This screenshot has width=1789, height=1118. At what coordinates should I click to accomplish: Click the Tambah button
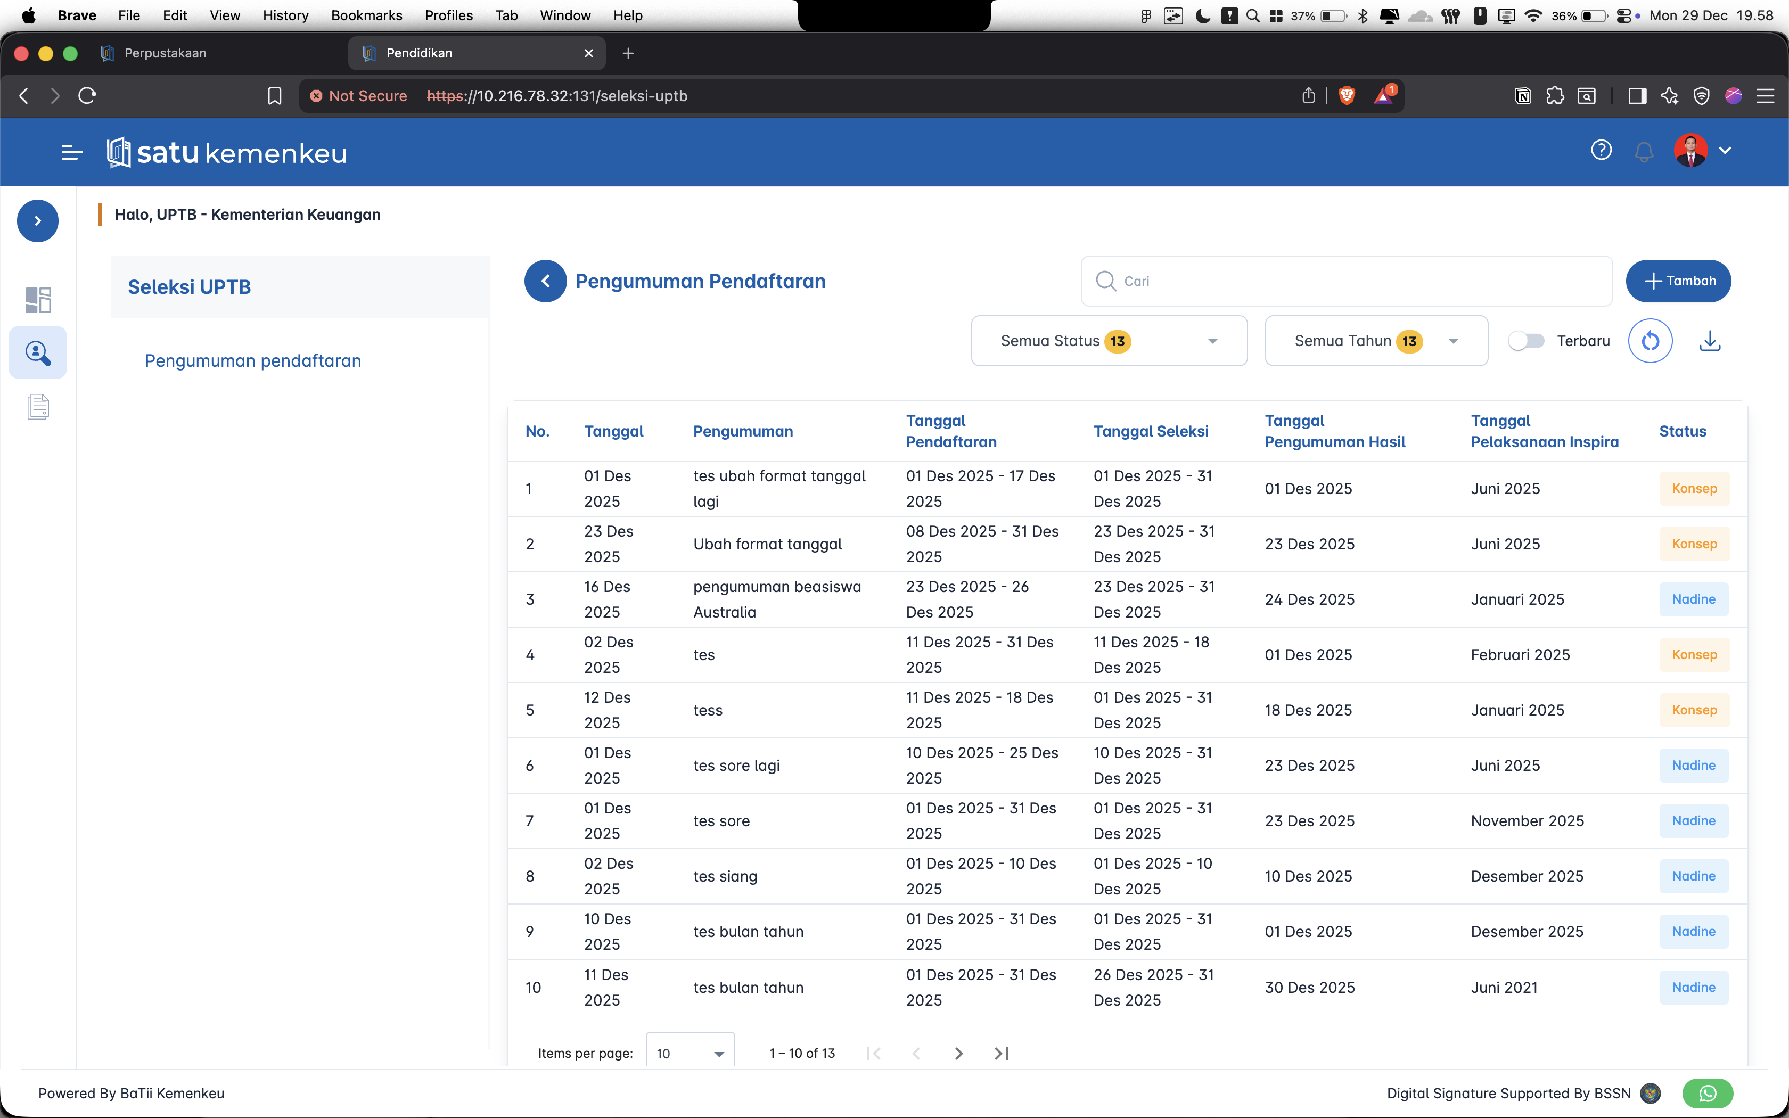(x=1678, y=281)
